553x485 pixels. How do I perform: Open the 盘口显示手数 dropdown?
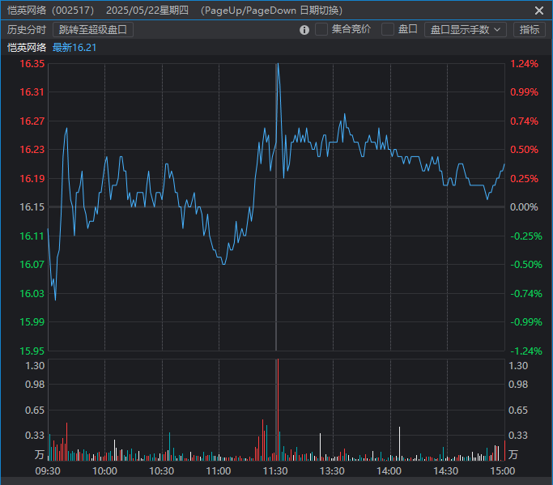[x=465, y=30]
